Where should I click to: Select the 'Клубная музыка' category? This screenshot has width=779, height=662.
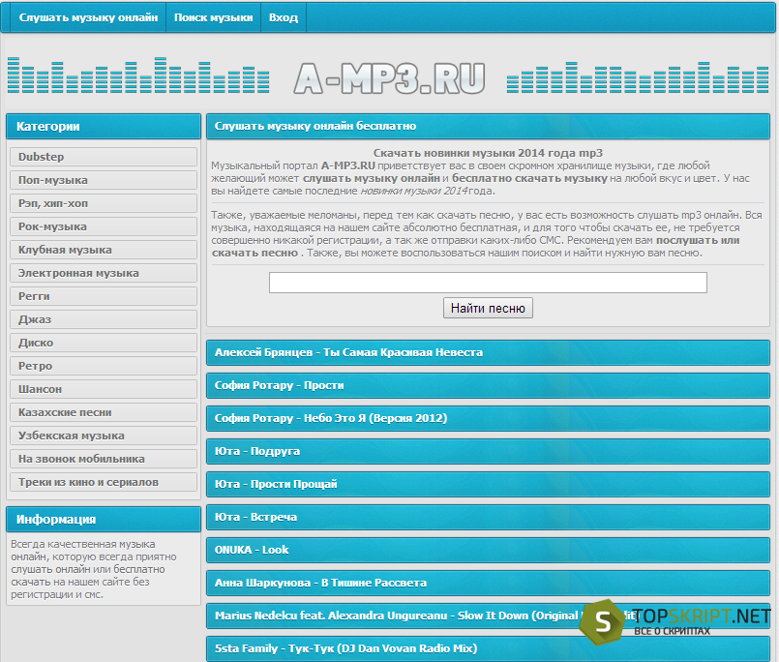pos(104,250)
